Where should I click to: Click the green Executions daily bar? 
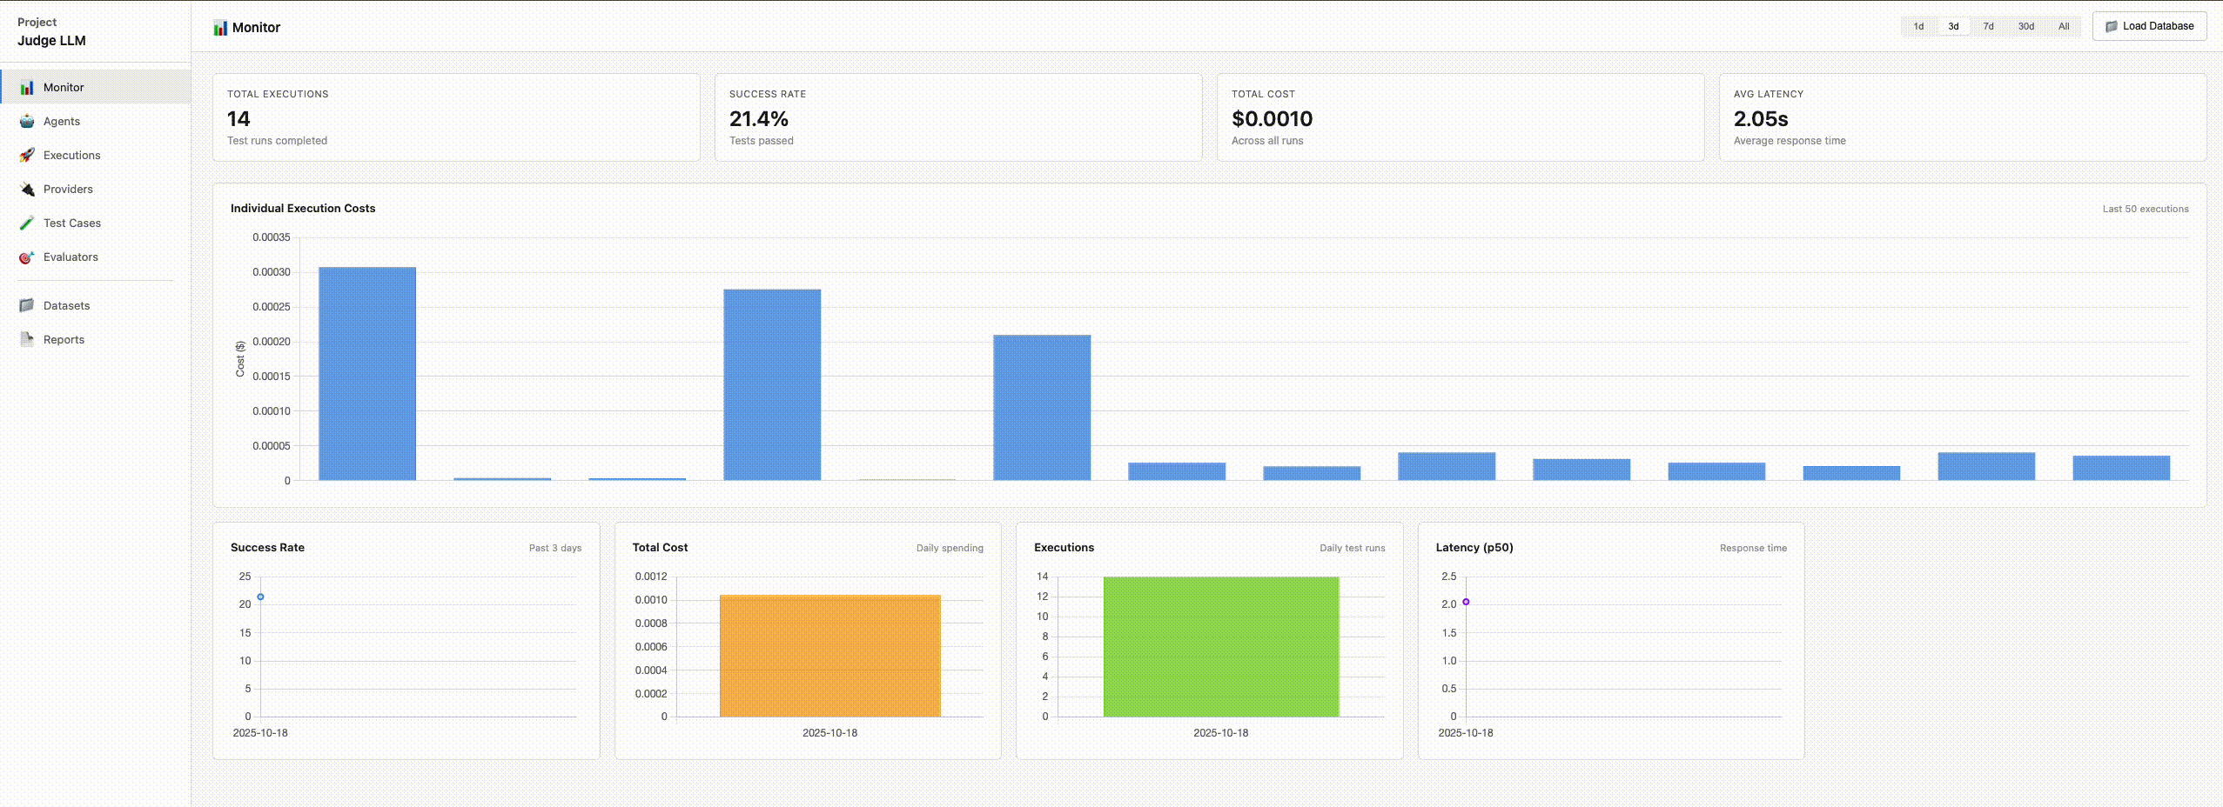(1220, 647)
